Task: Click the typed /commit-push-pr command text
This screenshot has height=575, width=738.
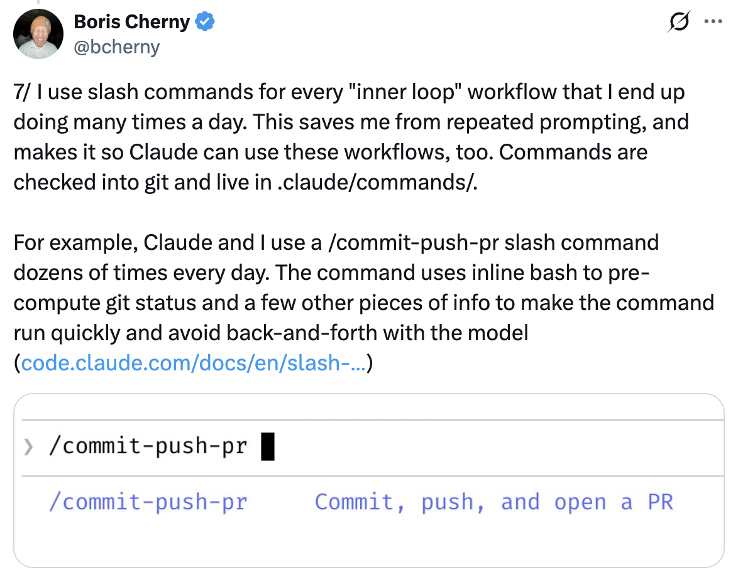Action: [x=148, y=446]
